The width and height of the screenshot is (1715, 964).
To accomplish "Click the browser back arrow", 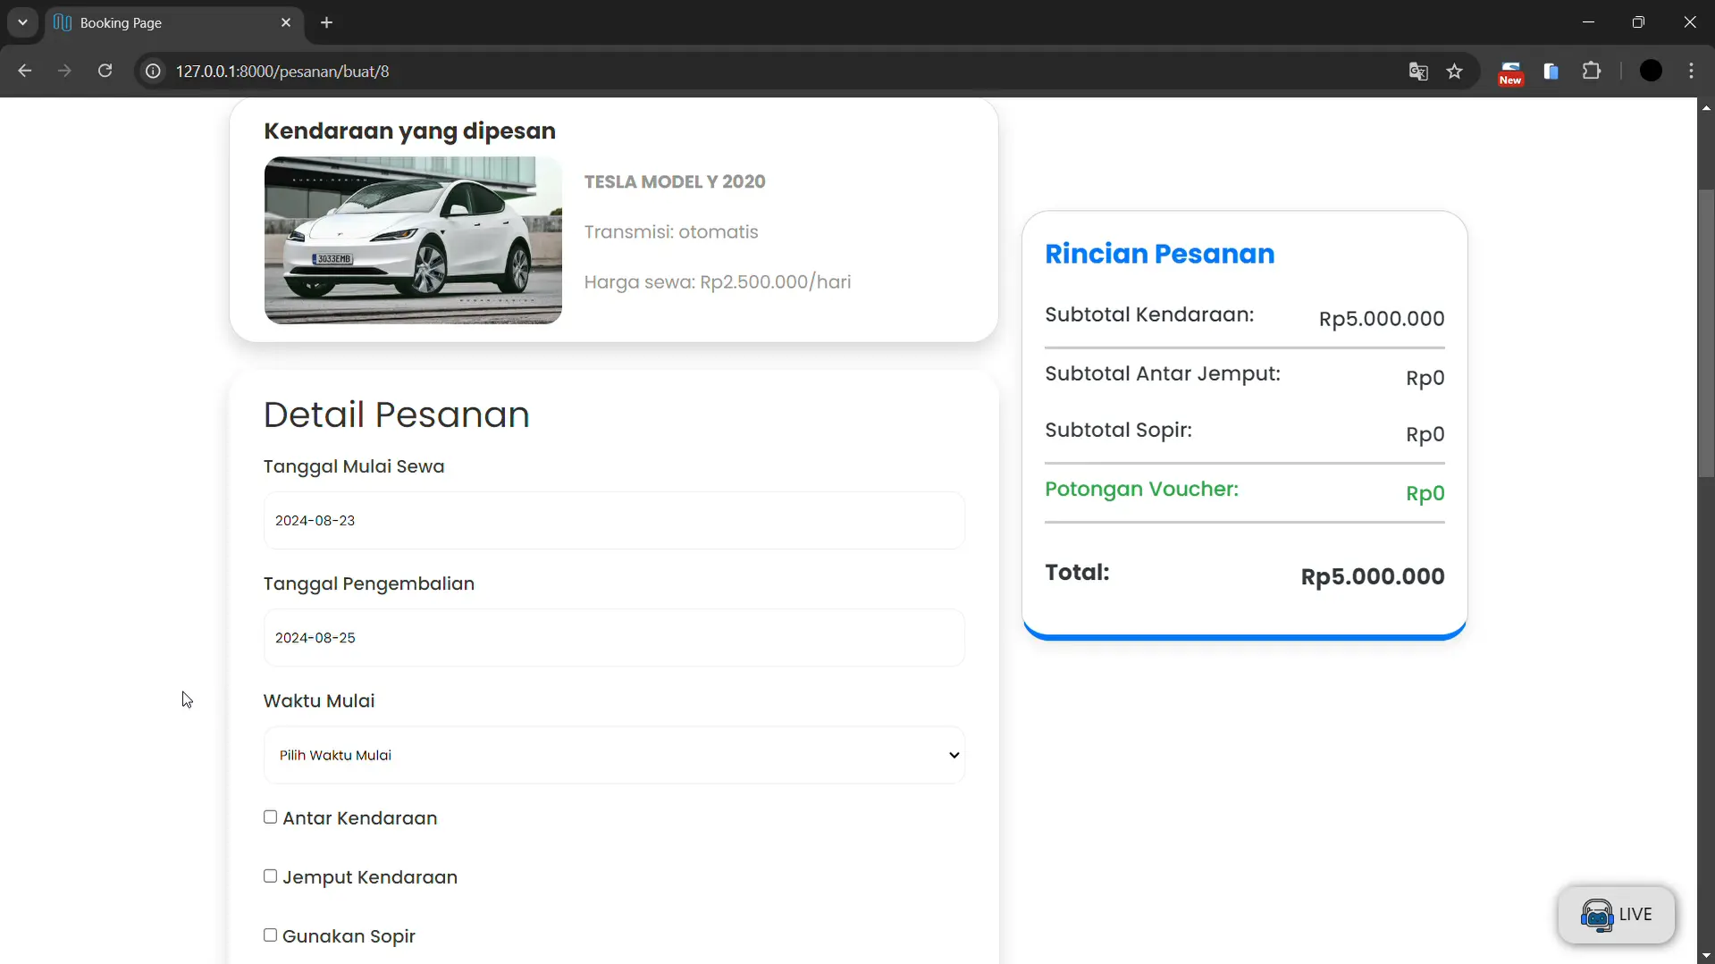I will coord(24,71).
